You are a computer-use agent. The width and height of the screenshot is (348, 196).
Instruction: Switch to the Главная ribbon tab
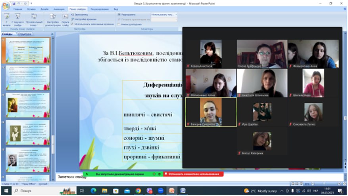click(x=18, y=8)
